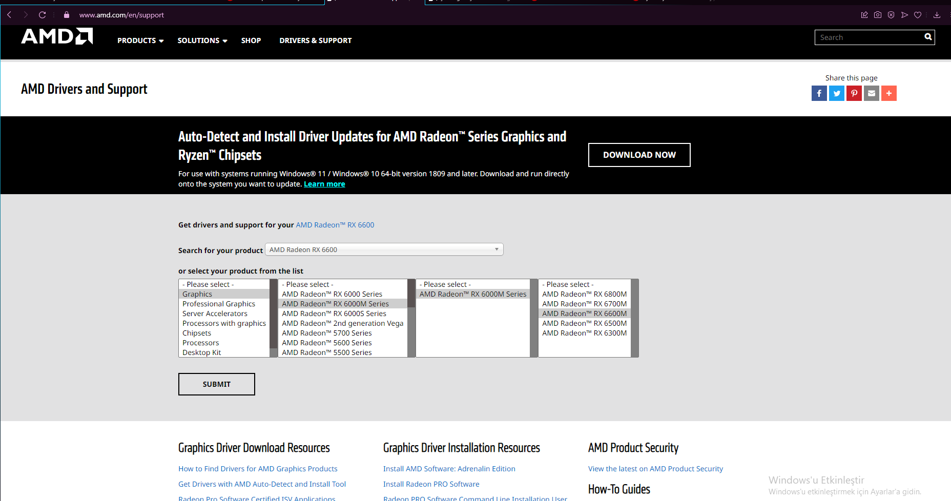Share this page on Pinterest
951x501 pixels.
[x=854, y=93]
